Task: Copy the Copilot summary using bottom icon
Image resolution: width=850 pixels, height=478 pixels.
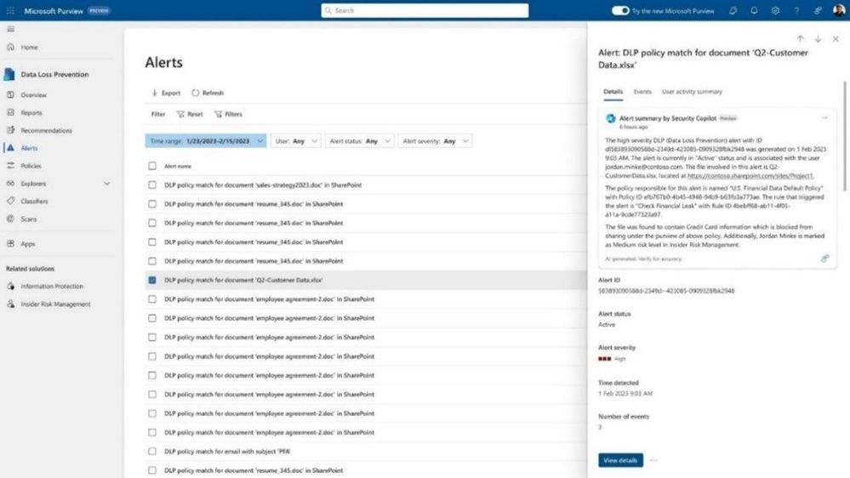Action: tap(824, 259)
